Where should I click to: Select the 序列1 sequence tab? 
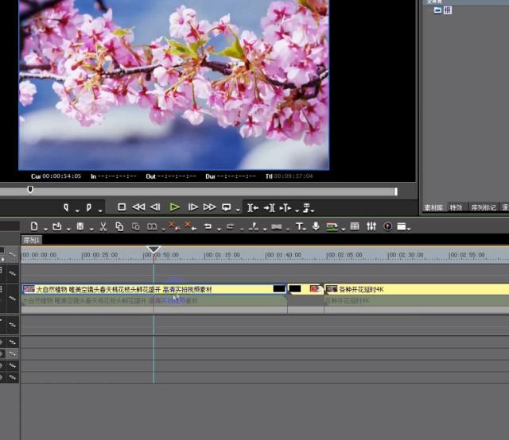click(32, 240)
